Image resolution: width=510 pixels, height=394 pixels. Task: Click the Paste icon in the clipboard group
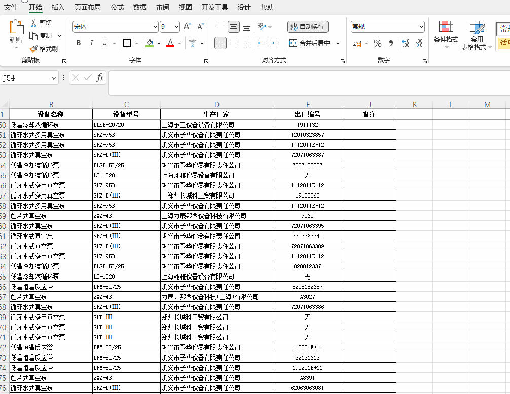tap(16, 27)
